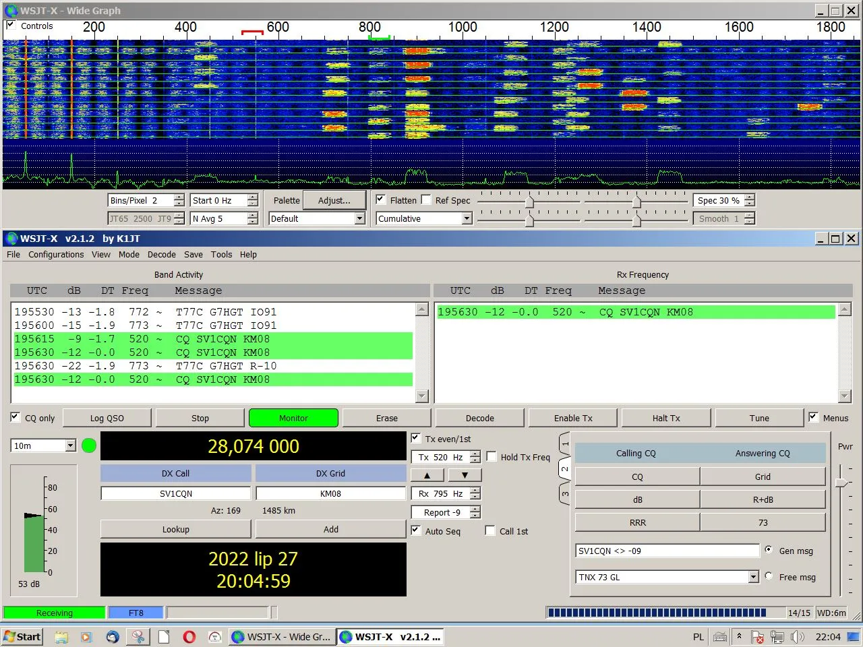863x647 pixels.
Task: Select tab 2 of the message panel
Action: tap(565, 468)
